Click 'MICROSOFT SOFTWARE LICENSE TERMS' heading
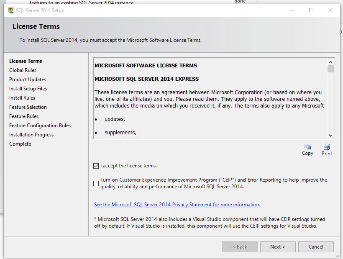This screenshot has width=343, height=259. click(x=146, y=66)
